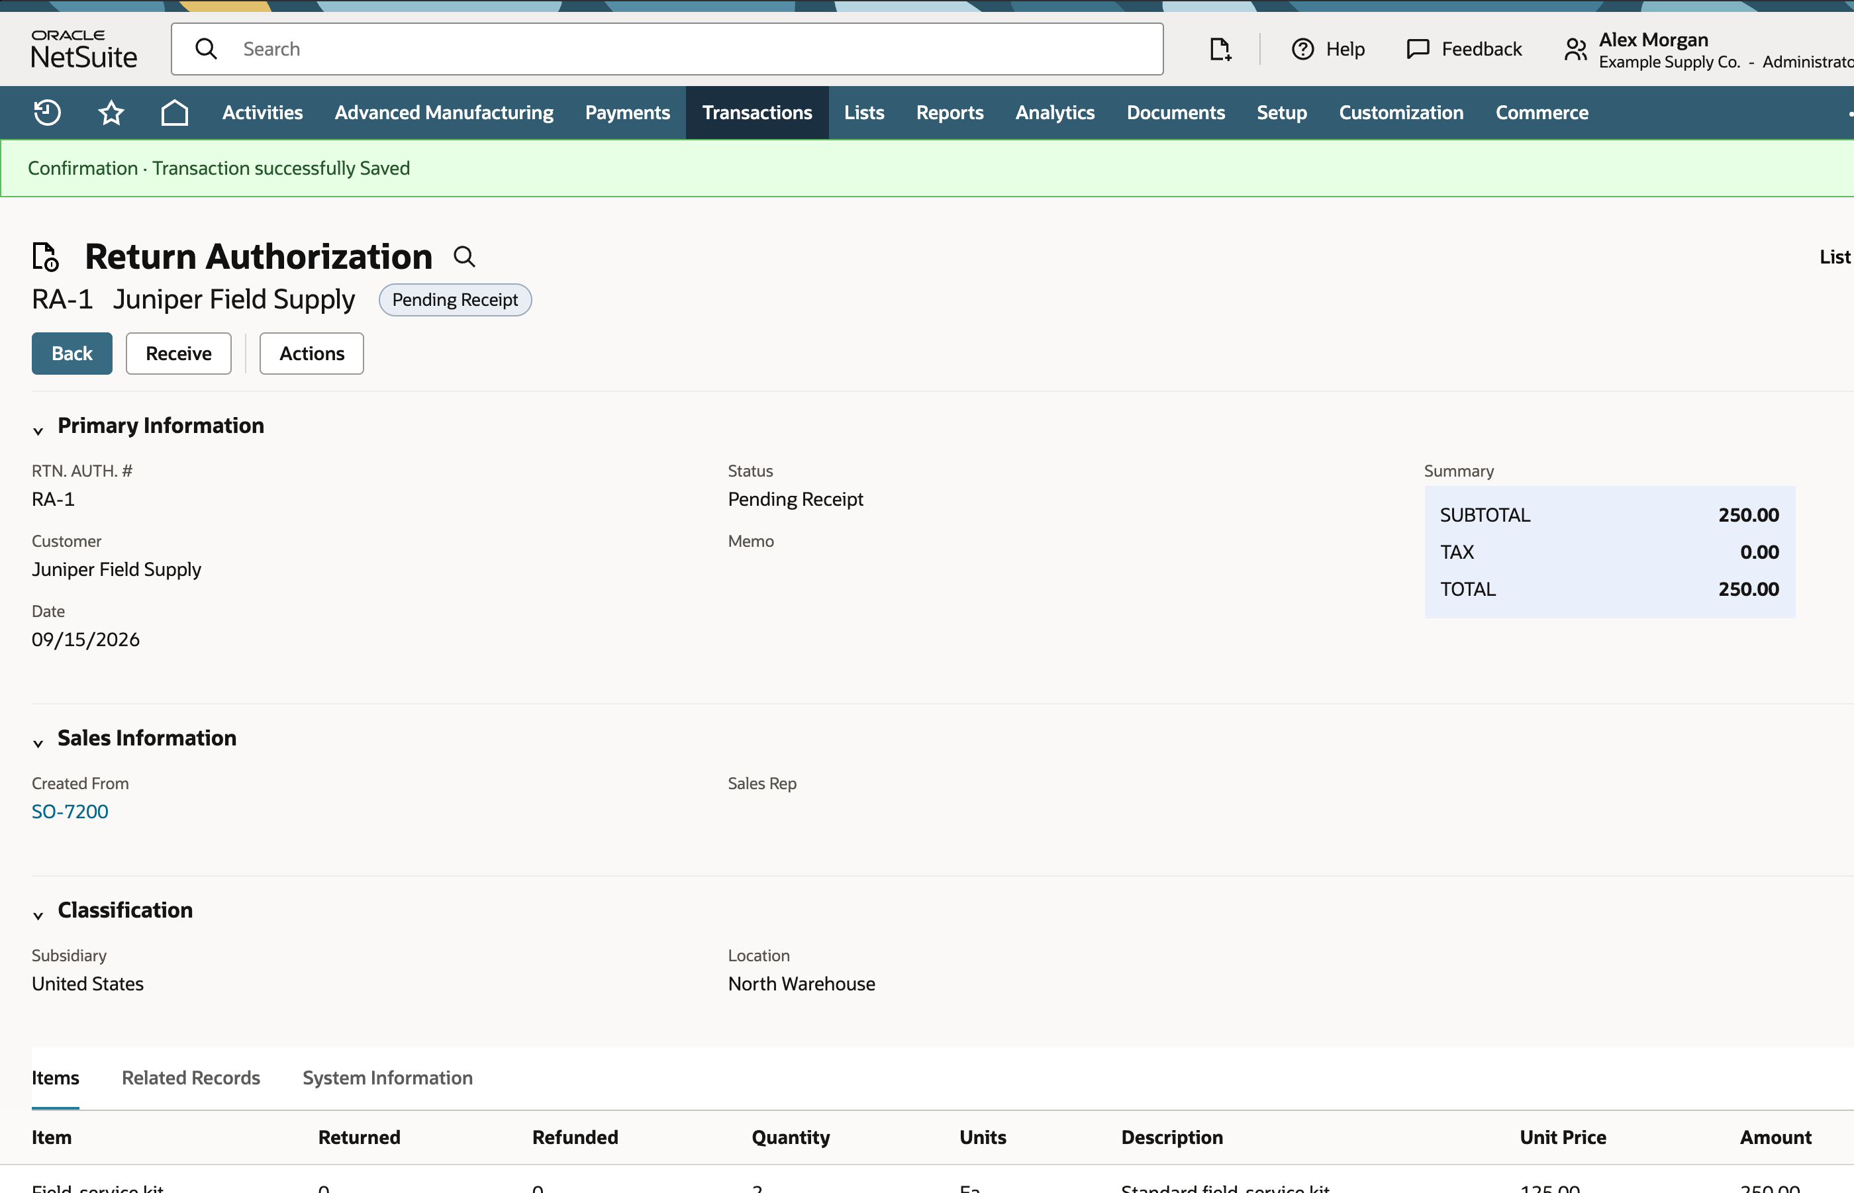Click the Help link text
Viewport: 1854px width, 1193px height.
coord(1345,49)
